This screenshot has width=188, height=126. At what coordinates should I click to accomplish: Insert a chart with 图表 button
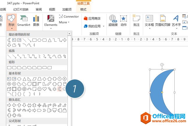click(x=36, y=21)
